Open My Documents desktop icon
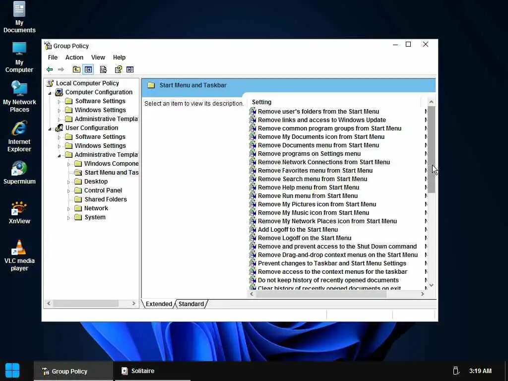The width and height of the screenshot is (508, 381). tap(19, 17)
